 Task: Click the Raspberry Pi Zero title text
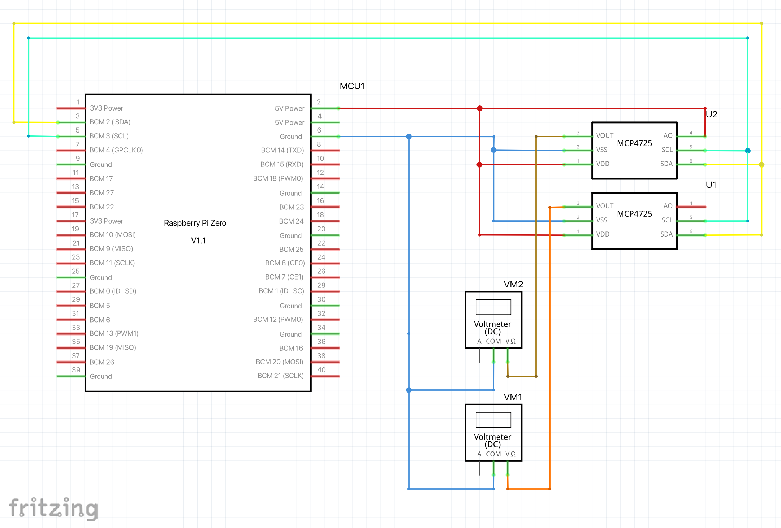pos(195,223)
